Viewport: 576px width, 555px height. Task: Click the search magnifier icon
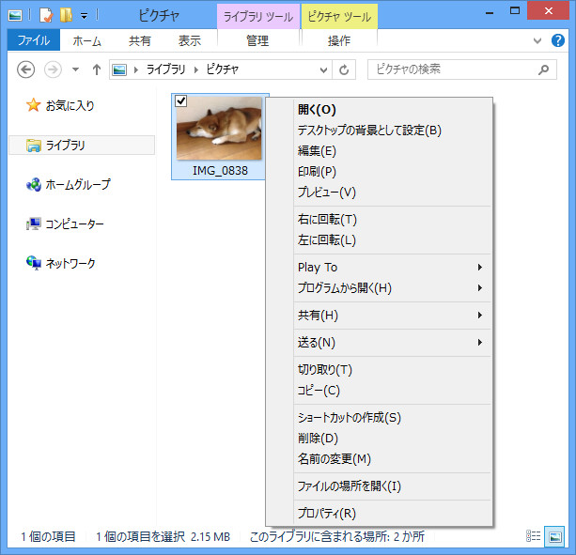(x=543, y=69)
